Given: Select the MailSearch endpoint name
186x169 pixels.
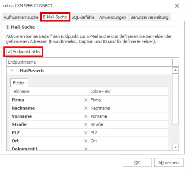Looking at the screenshot, I should [x=32, y=71].
